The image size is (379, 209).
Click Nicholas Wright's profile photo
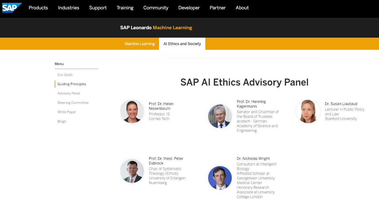coord(220,178)
